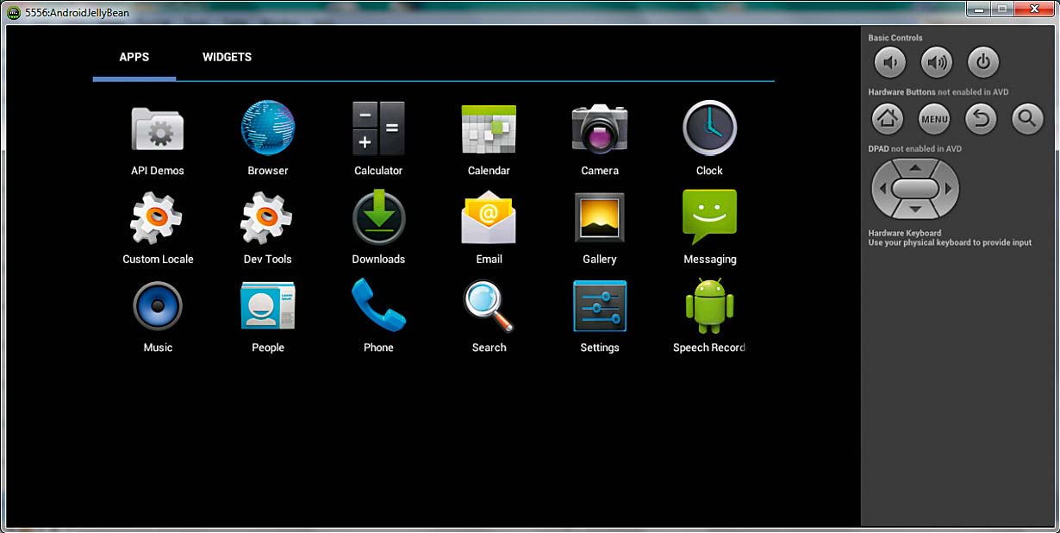The image size is (1060, 533).
Task: Launch the Phone dialer app
Action: point(378,317)
